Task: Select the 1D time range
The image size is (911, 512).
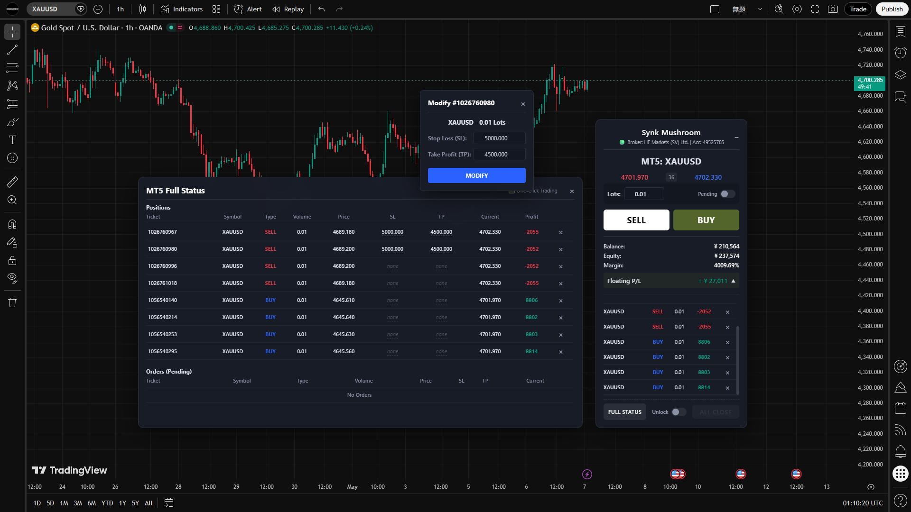Action: (37, 503)
